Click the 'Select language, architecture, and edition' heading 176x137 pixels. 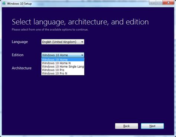(80, 22)
